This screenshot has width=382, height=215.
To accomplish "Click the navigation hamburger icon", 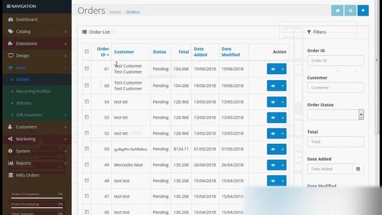I will pyautogui.click(x=8, y=7).
